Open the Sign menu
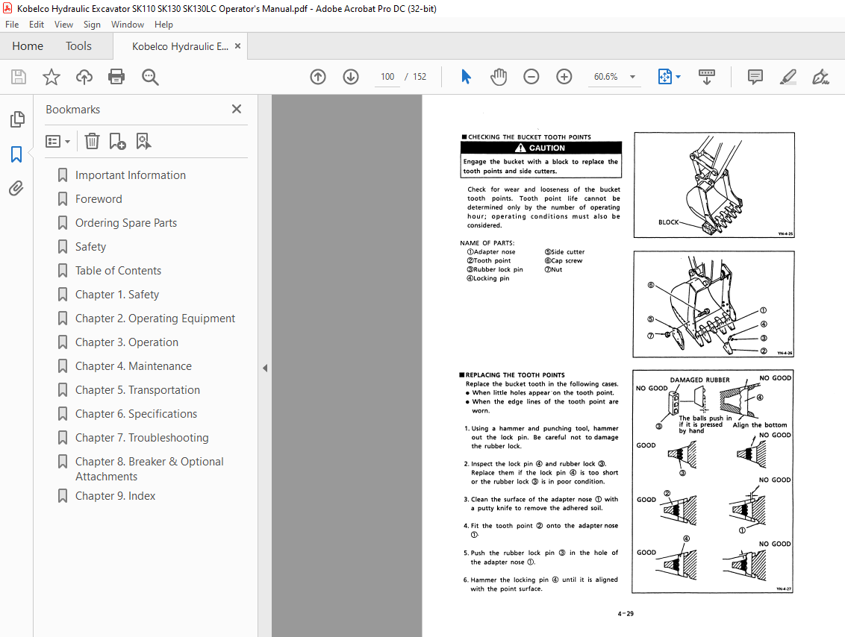845x637 pixels. 92,25
